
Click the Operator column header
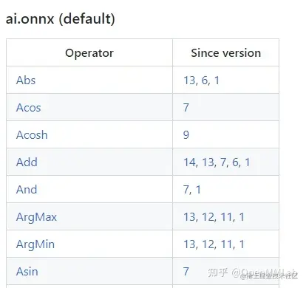[x=89, y=53]
